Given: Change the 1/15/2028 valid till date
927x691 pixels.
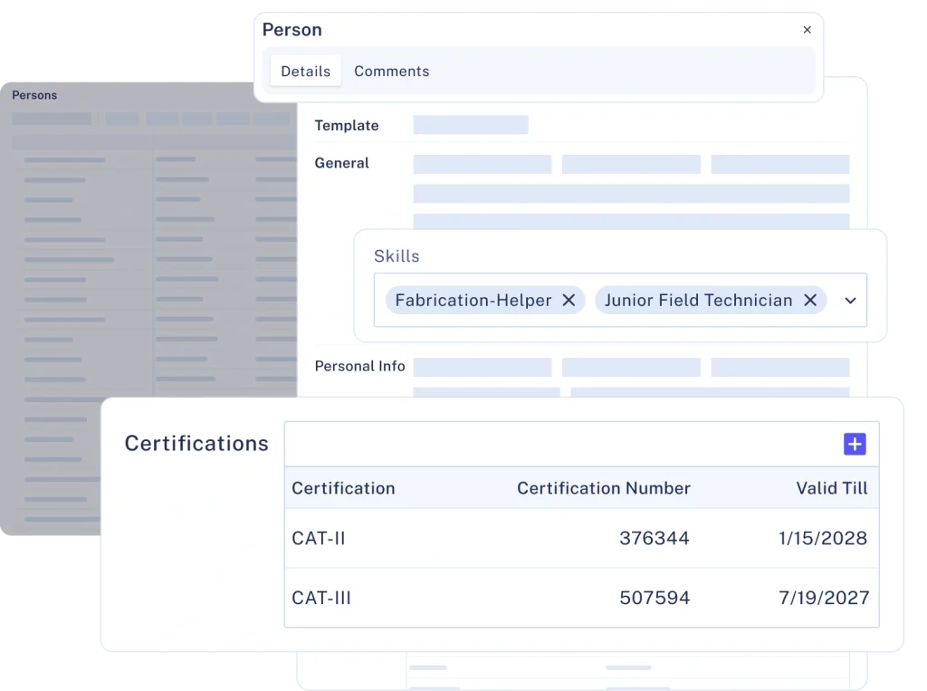Looking at the screenshot, I should coord(822,539).
